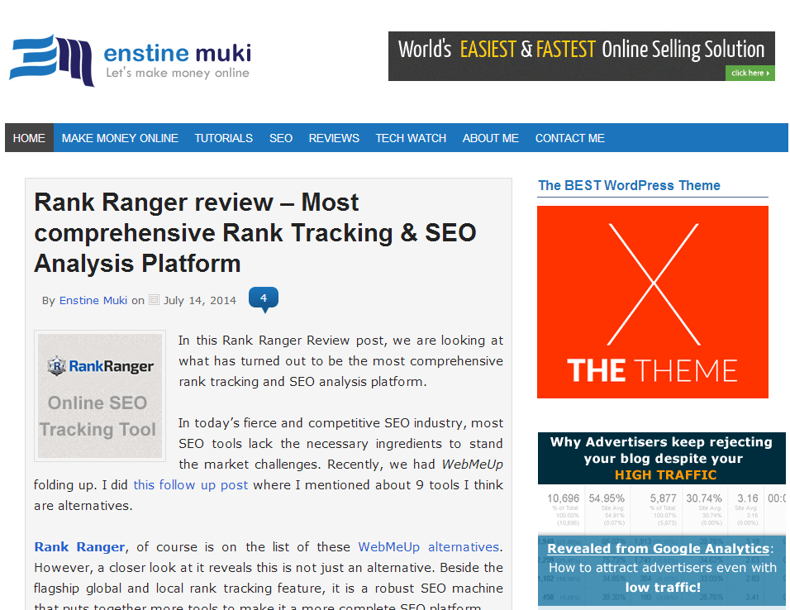Click the enstine muki site logo
Image resolution: width=790 pixels, height=610 pixels.
coord(130,60)
